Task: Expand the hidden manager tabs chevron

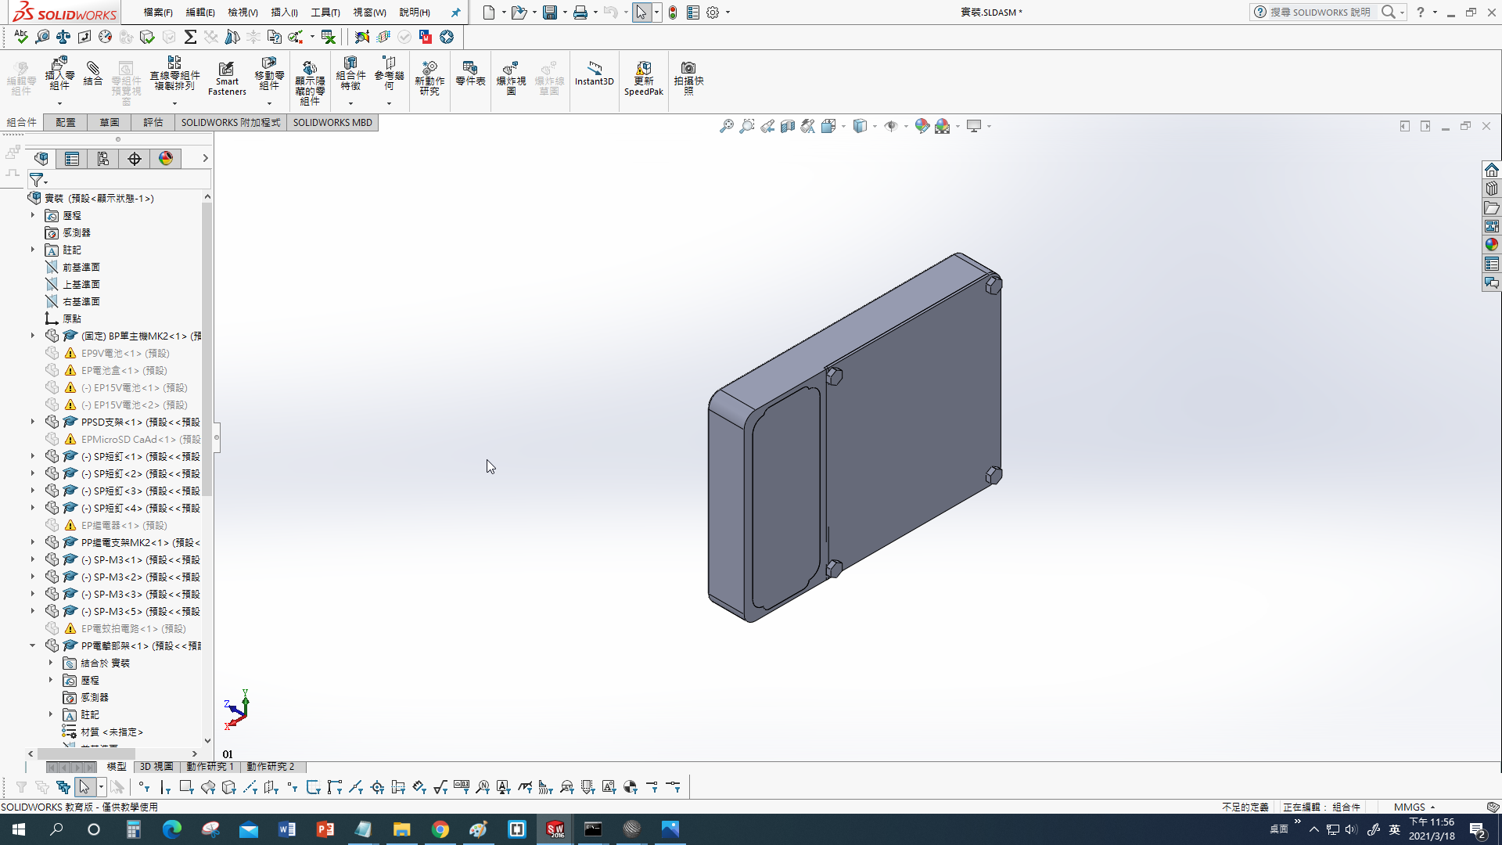Action: pyautogui.click(x=205, y=159)
